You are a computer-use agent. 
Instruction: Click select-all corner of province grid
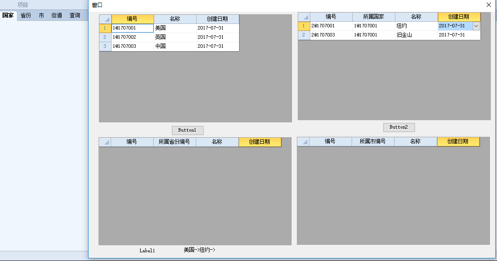pos(304,17)
